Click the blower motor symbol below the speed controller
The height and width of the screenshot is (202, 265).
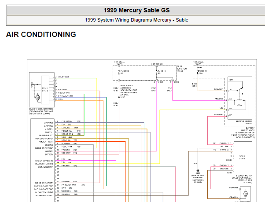point(246,194)
